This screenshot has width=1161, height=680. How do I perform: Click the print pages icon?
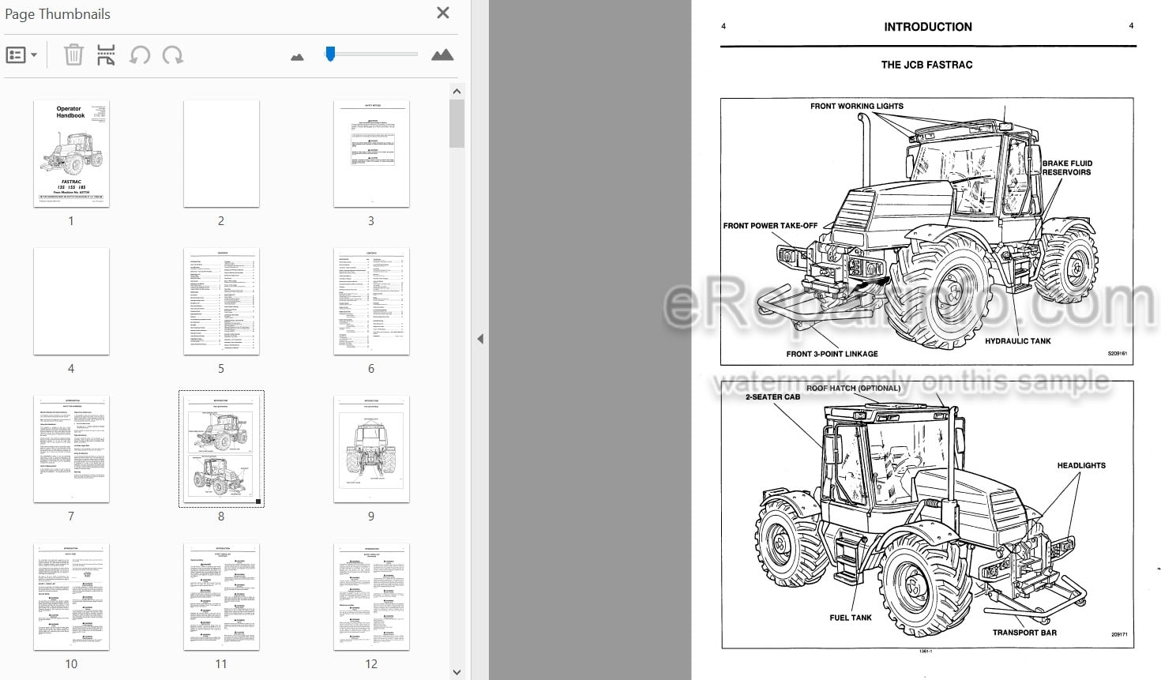(106, 54)
